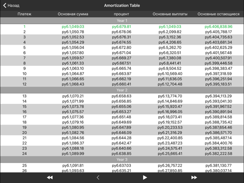244x183 pixels.
Task: Go to previous page with left chevron
Action: (98, 177)
